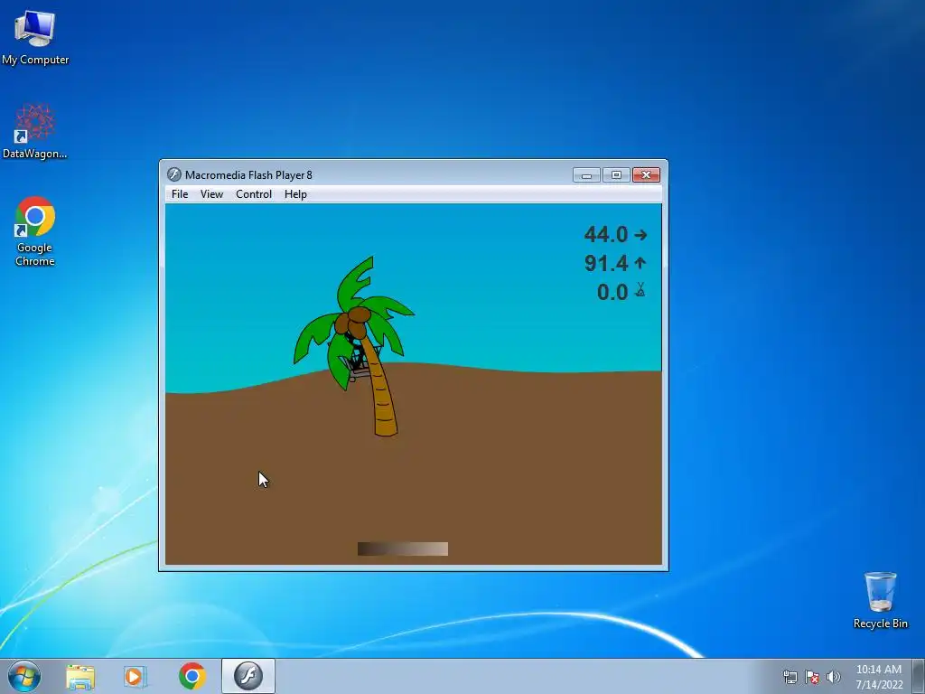This screenshot has width=925, height=694.
Task: Click the small icon beside 0.0
Action: pos(640,290)
